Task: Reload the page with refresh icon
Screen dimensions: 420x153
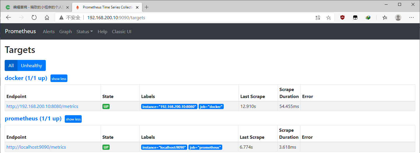Action: 34,17
